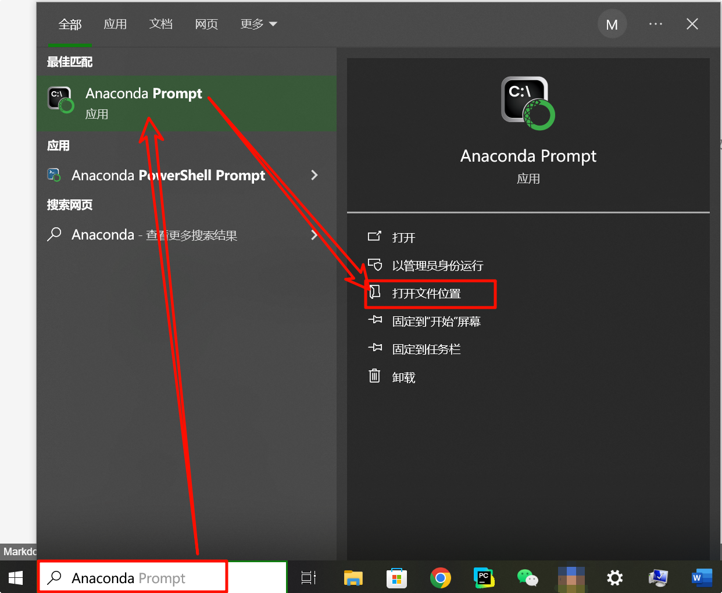Close the search panel with X
This screenshot has height=593, width=722.
(692, 24)
